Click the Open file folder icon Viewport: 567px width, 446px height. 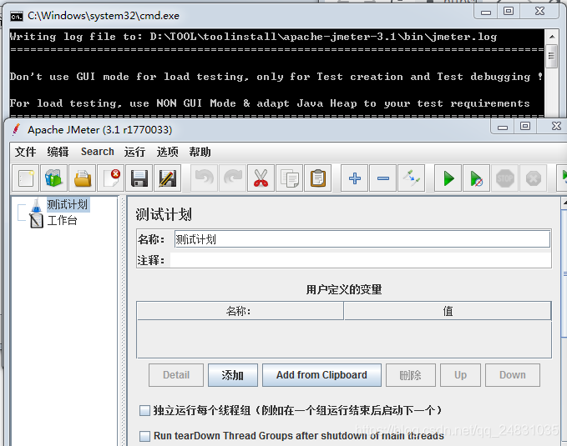tap(83, 178)
